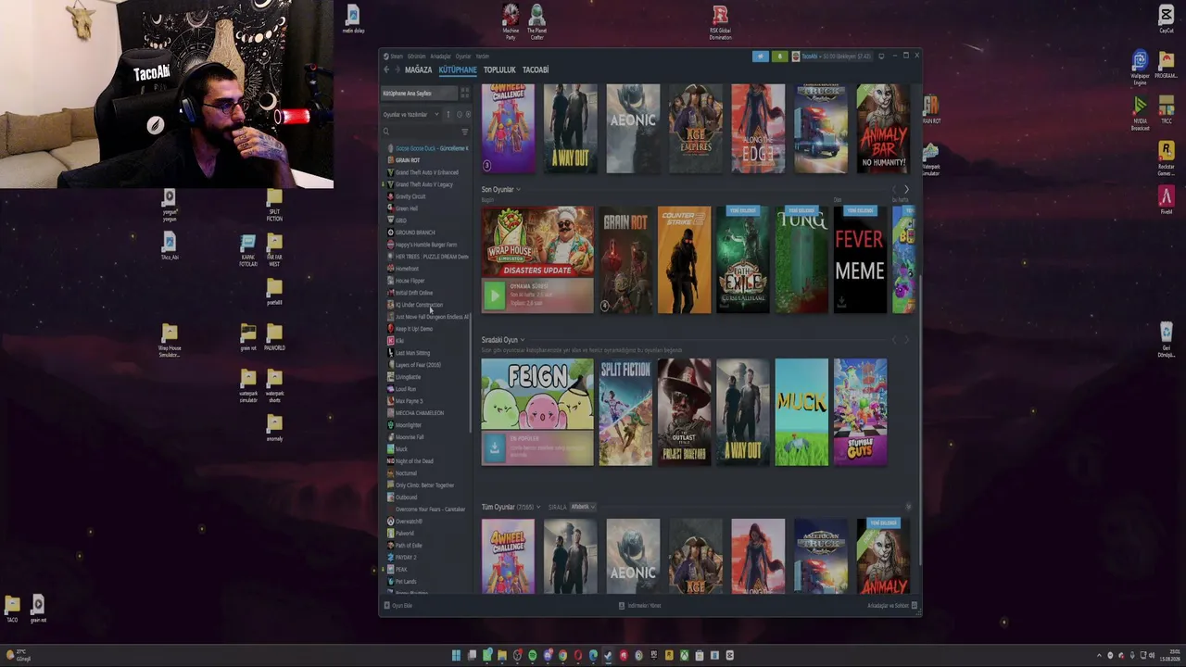Open the weather widget on the taskbar
The image size is (1186, 667).
18,656
